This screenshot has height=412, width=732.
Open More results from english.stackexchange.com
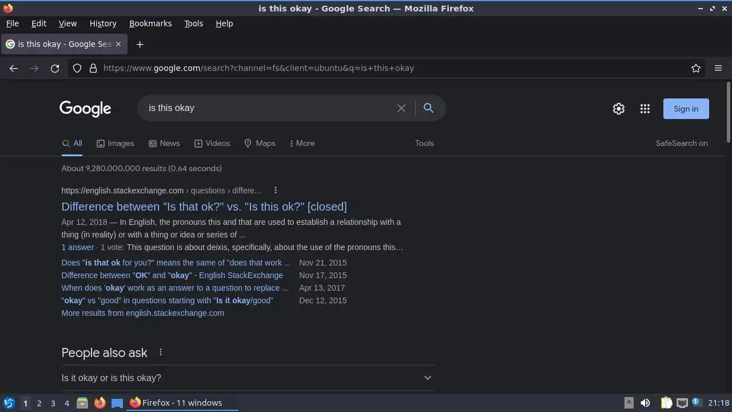click(143, 313)
